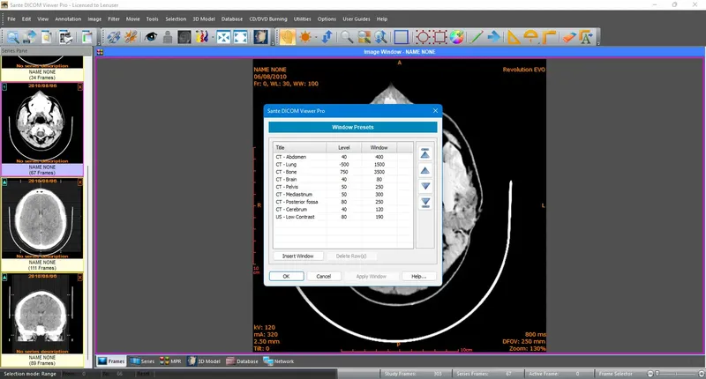Switch to the MPR tab
Viewport: 706px width, 379px height.
(169, 360)
